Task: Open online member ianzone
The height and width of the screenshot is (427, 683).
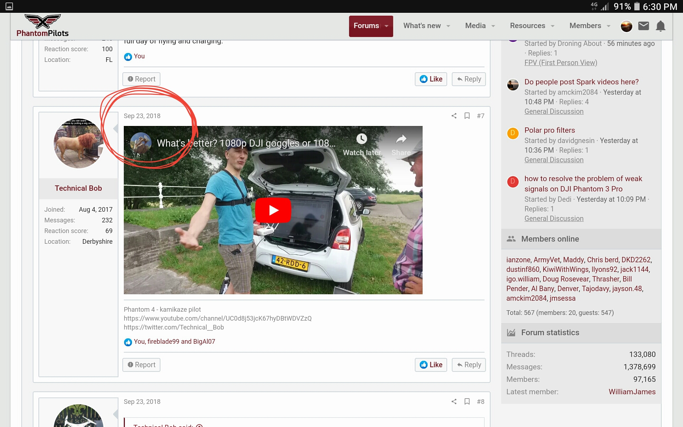Action: pos(518,260)
